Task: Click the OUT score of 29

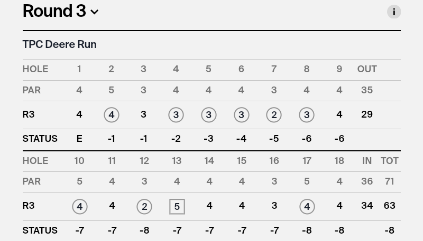Action: [367, 114]
